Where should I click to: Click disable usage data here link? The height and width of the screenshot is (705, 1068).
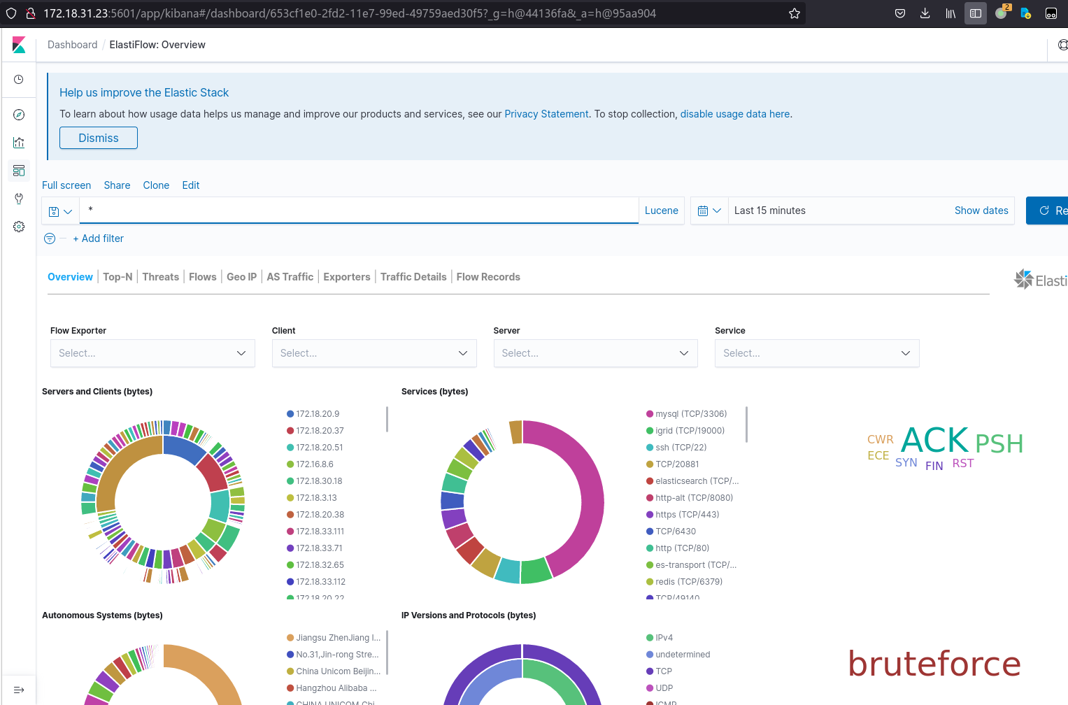click(x=735, y=114)
